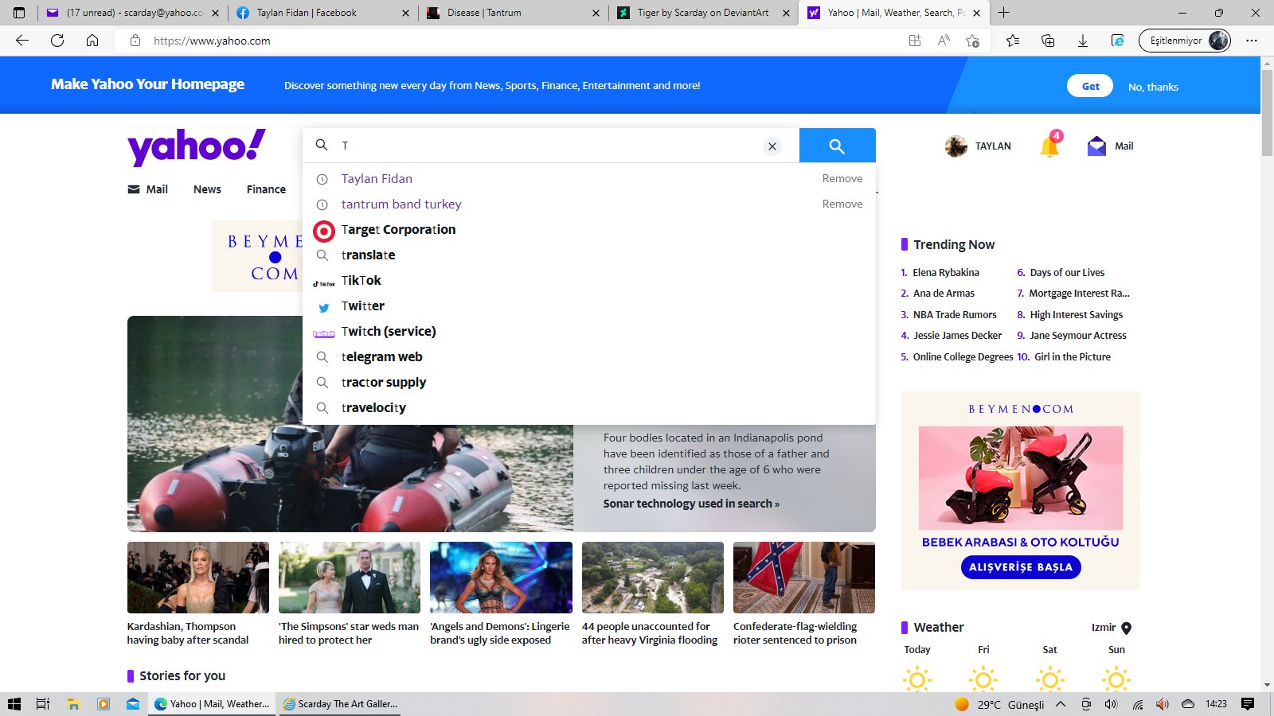Open browser Collections icon
This screenshot has height=716, width=1274.
point(1048,41)
